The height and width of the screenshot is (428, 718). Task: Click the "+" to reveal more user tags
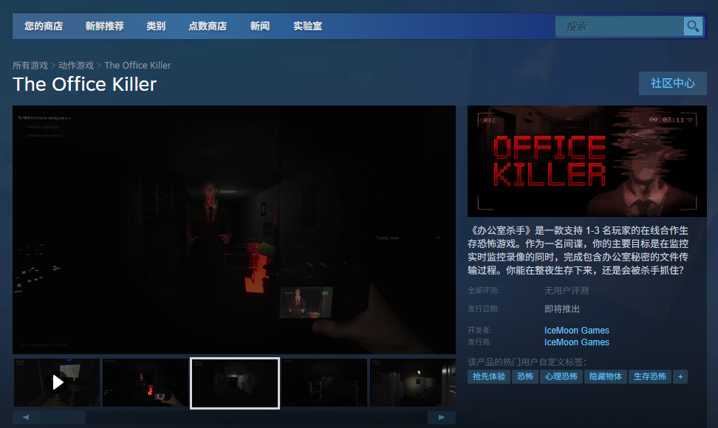[680, 376]
